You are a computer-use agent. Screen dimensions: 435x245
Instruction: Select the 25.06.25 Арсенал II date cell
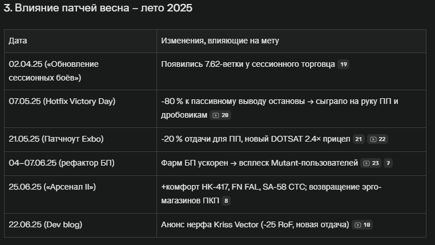80,195
